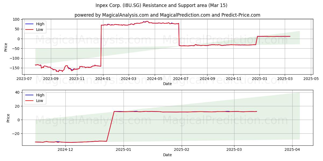This screenshot has width=323, height=161.
Task: Click the "2025-05" date tick label
Action: (x=311, y=79)
